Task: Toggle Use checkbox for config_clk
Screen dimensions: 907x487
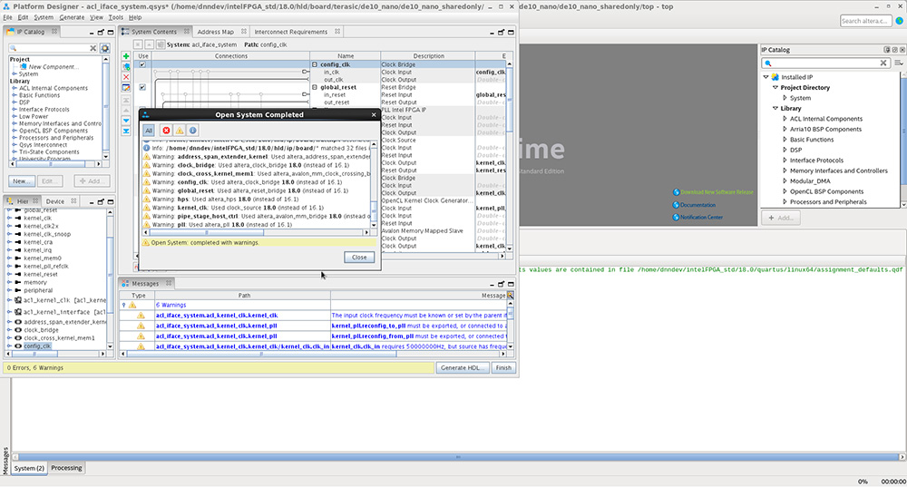Action: point(142,64)
